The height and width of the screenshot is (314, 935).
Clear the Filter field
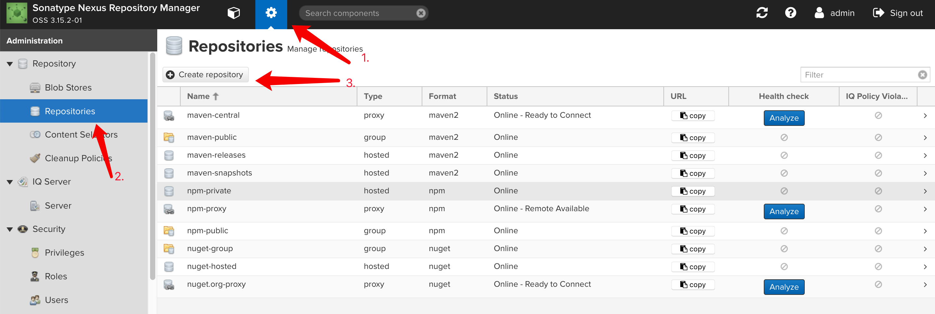tap(922, 75)
